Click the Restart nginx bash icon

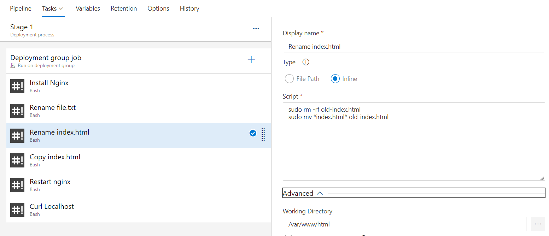coord(17,185)
